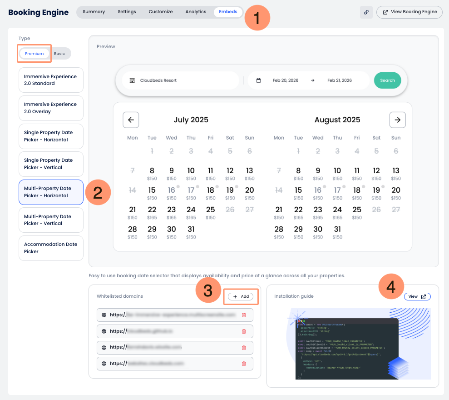Open the Feb 21, 2026 check-out date

(x=339, y=80)
